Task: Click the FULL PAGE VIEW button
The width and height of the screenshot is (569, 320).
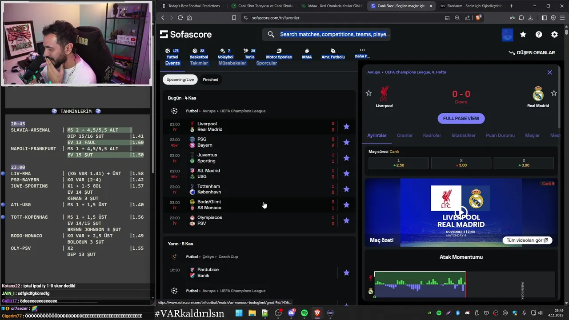Action: 461,119
